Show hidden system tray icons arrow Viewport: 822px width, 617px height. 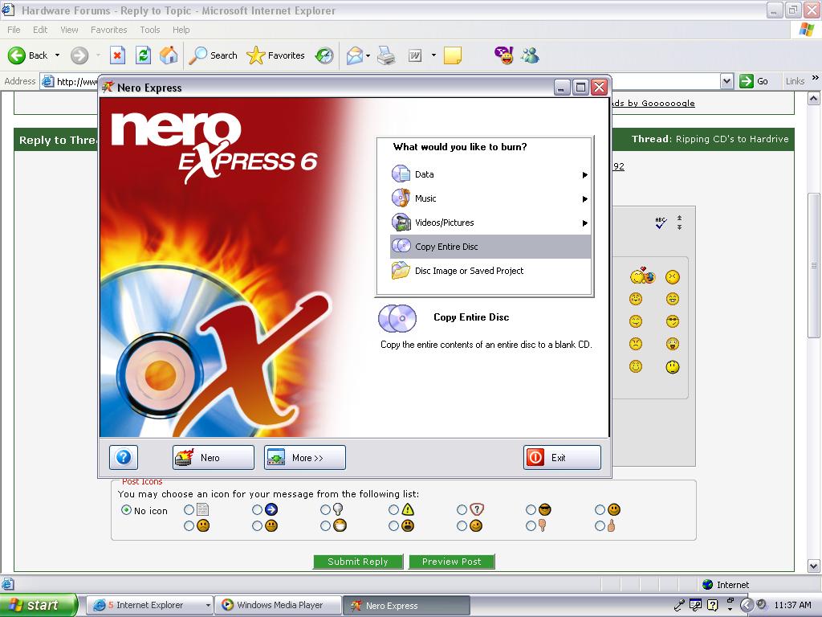[747, 605]
